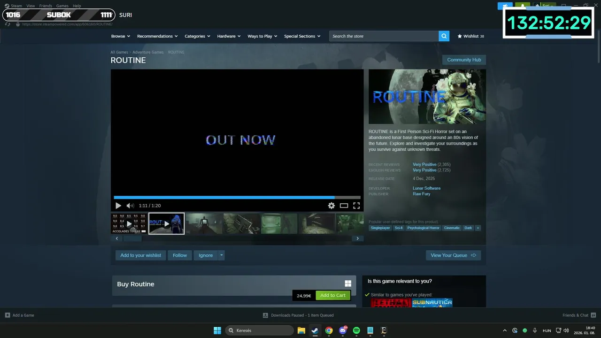Select the Singleplayer tag
This screenshot has height=338, width=601.
(380, 228)
